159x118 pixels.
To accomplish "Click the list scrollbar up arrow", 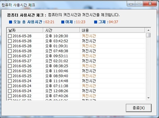I will click(x=148, y=30).
